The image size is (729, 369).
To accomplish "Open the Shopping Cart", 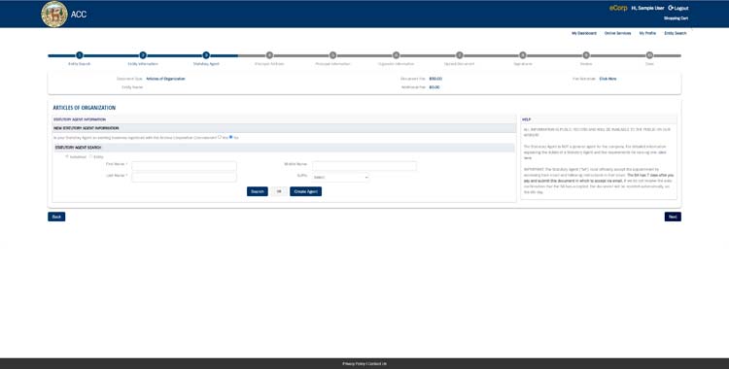I will point(676,18).
